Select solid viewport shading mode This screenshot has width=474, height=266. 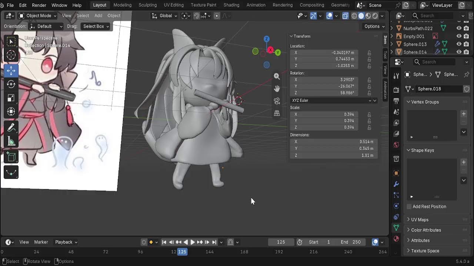361,16
